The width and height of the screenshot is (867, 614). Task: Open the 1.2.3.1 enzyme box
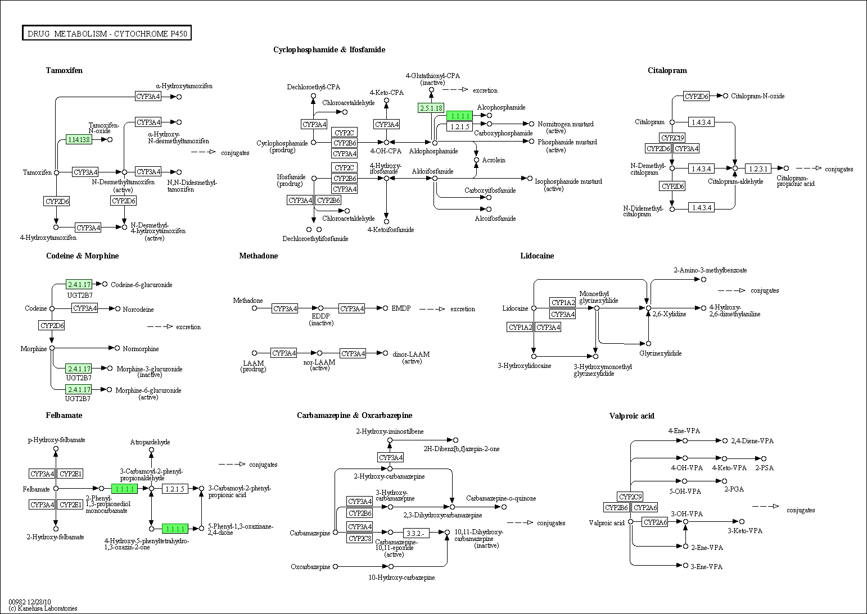[x=758, y=169]
